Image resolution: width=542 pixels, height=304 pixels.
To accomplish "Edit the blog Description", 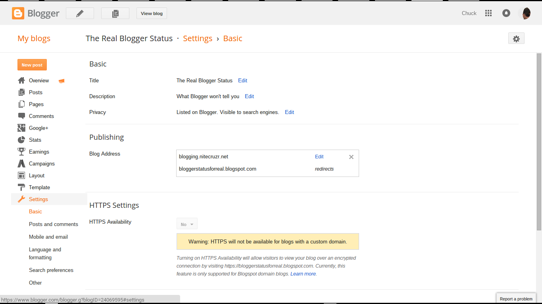I will tap(249, 96).
